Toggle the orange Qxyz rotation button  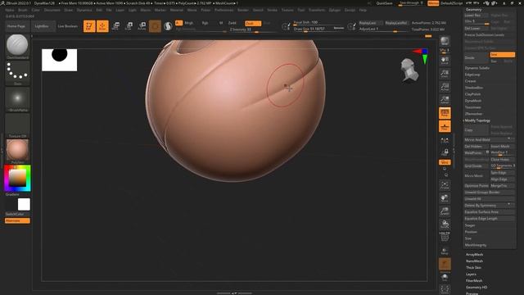pyautogui.click(x=445, y=162)
